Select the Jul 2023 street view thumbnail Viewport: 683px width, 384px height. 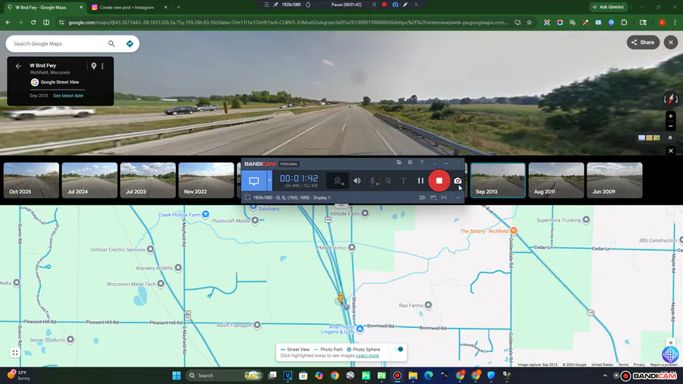point(148,181)
